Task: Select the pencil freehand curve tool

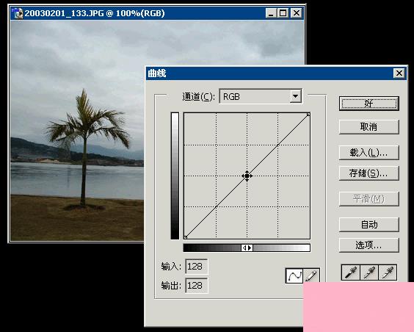Action: click(311, 275)
